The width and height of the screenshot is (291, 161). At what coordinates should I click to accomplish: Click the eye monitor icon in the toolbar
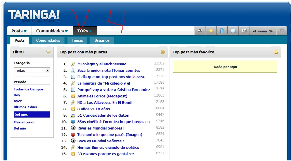coord(200,31)
